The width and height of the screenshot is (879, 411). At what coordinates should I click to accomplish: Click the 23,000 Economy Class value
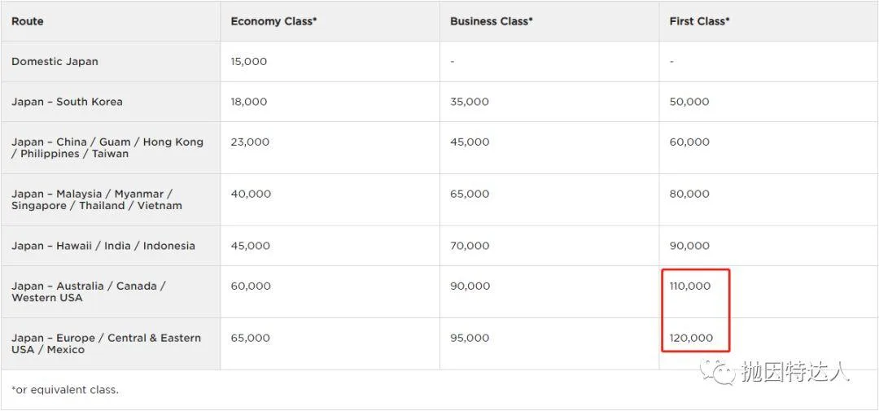tap(249, 142)
